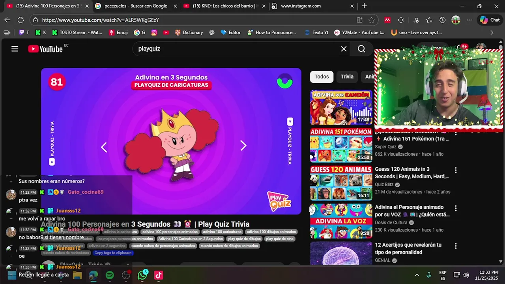Open TOSTO Stream bookmark
The width and height of the screenshot is (505, 284).
[x=77, y=32]
